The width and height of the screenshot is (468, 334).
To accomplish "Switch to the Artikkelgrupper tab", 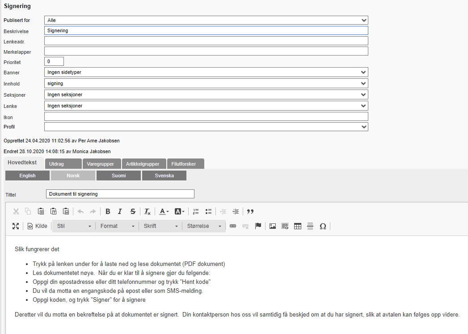I will (144, 164).
